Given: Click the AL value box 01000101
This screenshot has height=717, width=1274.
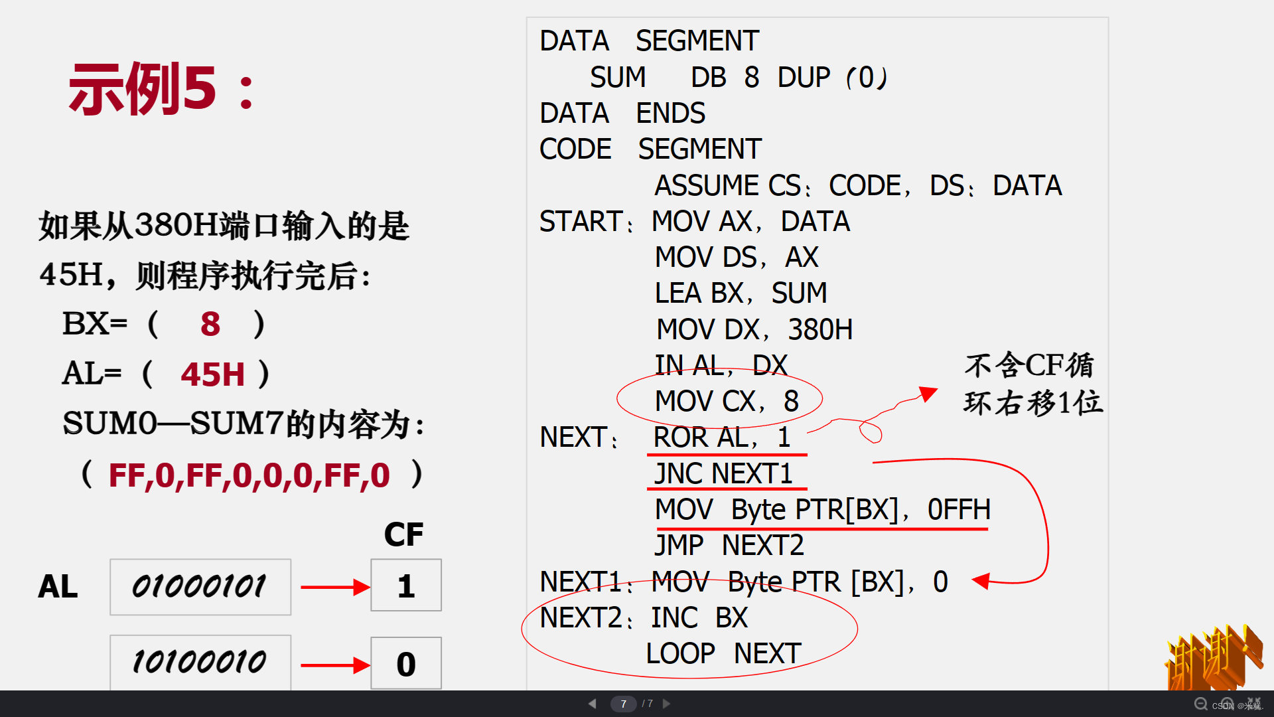Looking at the screenshot, I should pyautogui.click(x=200, y=587).
